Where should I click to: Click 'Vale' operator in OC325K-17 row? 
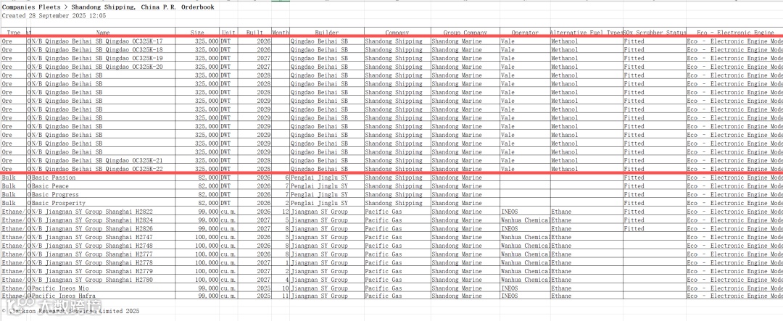click(525, 41)
